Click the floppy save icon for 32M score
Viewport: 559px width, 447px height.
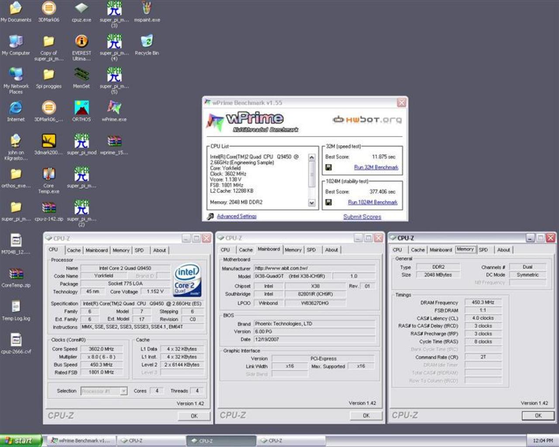point(329,167)
